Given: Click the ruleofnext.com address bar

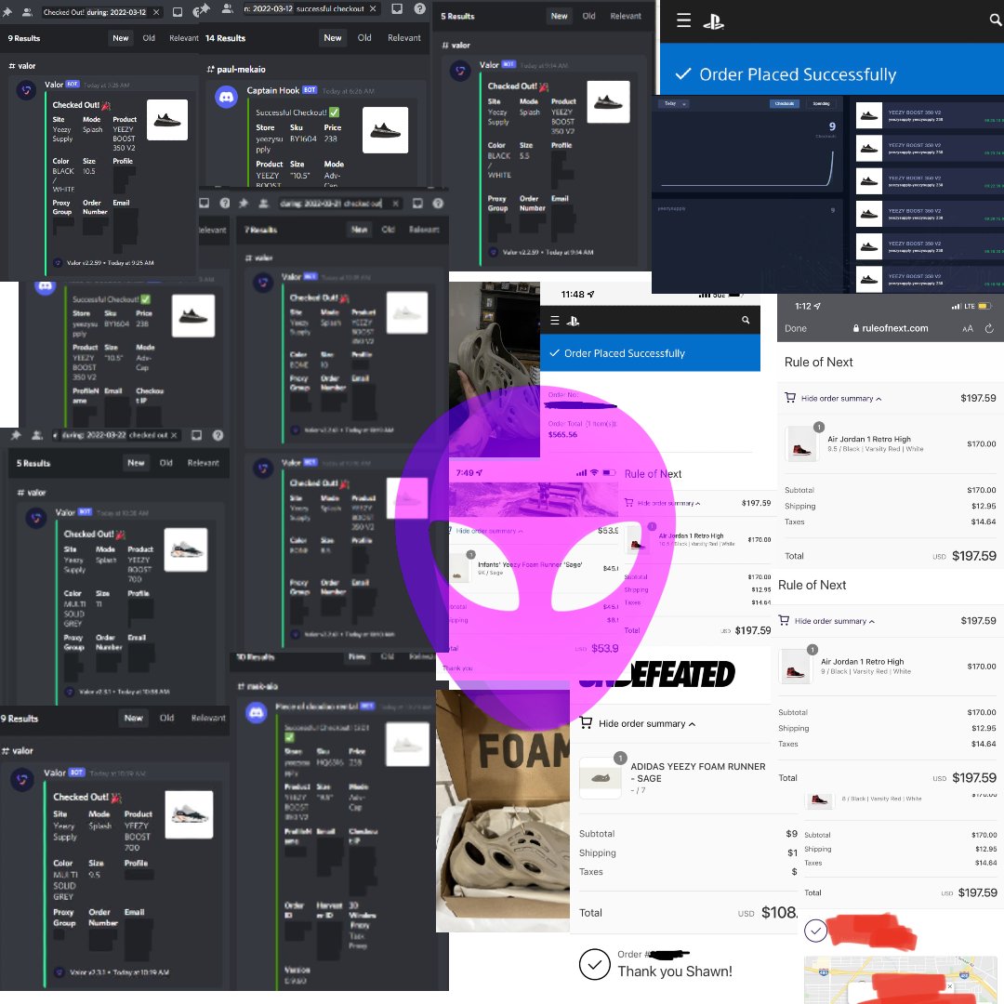Looking at the screenshot, I should (891, 328).
